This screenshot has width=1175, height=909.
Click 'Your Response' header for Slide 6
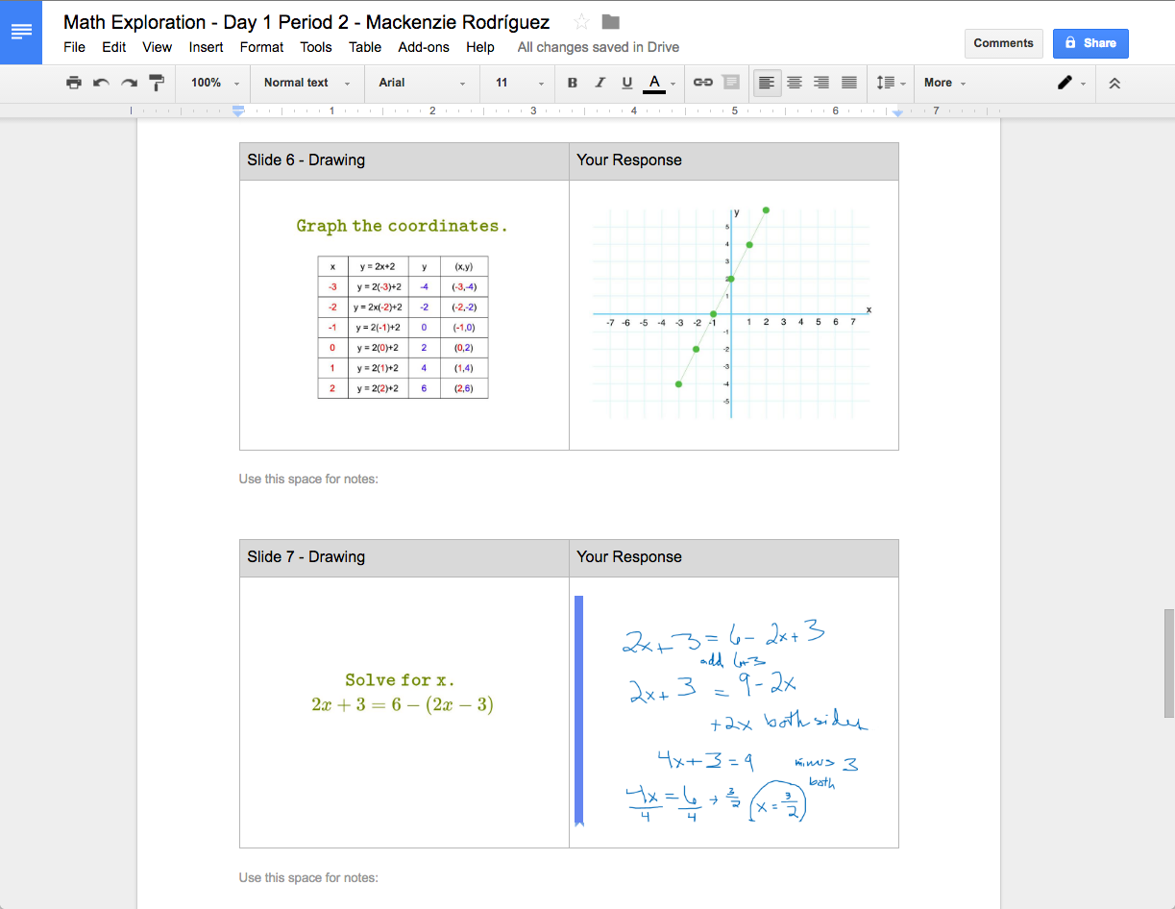tap(734, 160)
